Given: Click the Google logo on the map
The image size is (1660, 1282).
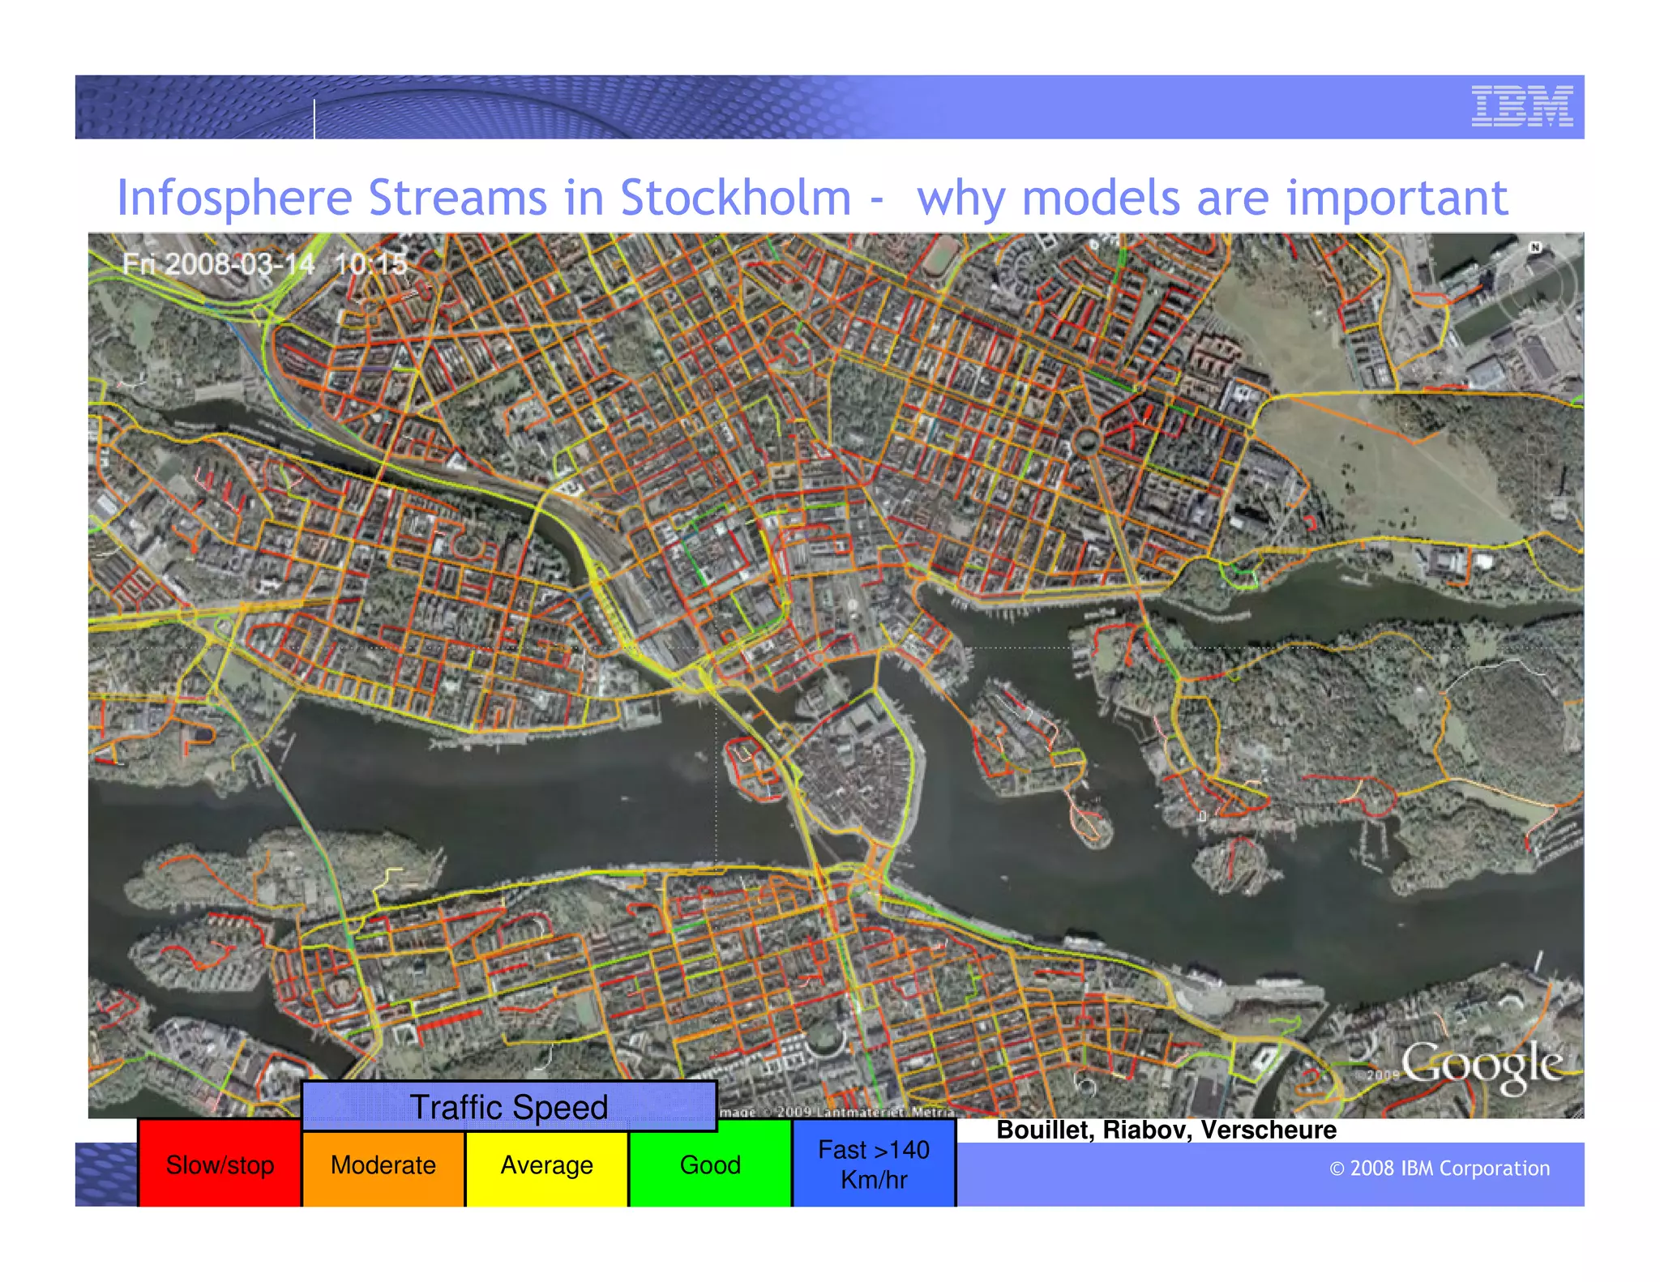Looking at the screenshot, I should point(1482,1064).
